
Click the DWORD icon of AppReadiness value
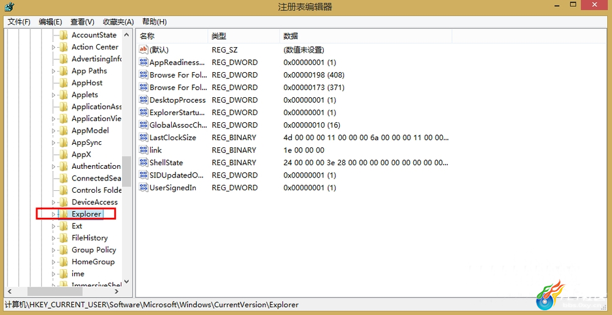pyautogui.click(x=143, y=62)
